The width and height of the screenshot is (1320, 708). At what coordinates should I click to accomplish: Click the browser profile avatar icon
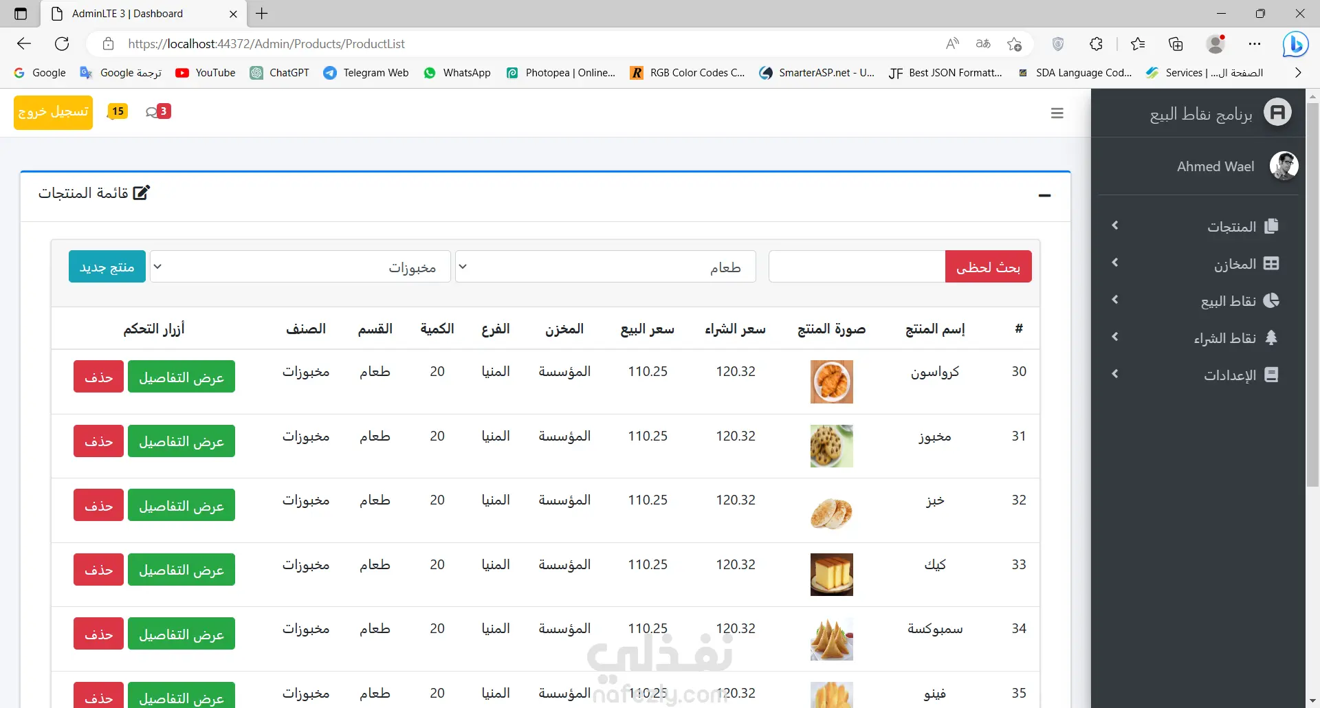click(x=1215, y=44)
